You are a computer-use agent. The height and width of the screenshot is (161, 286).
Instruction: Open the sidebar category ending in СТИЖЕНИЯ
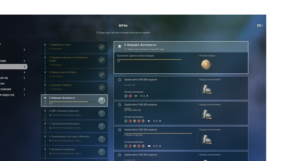[x=13, y=89]
